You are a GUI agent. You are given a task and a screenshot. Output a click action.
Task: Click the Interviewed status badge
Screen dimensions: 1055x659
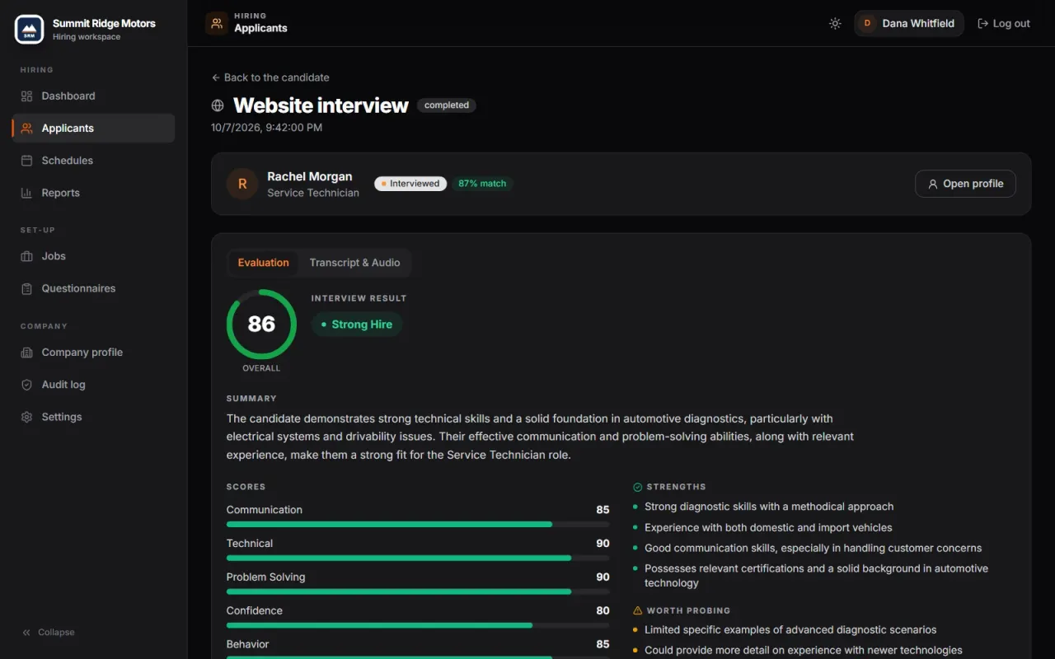[410, 184]
